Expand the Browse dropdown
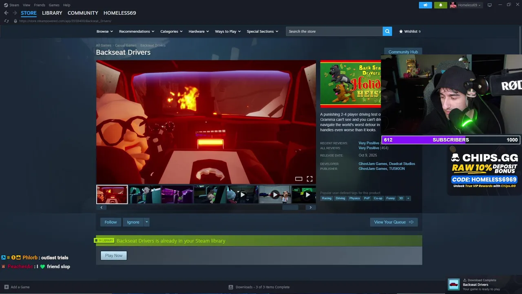 tap(105, 31)
